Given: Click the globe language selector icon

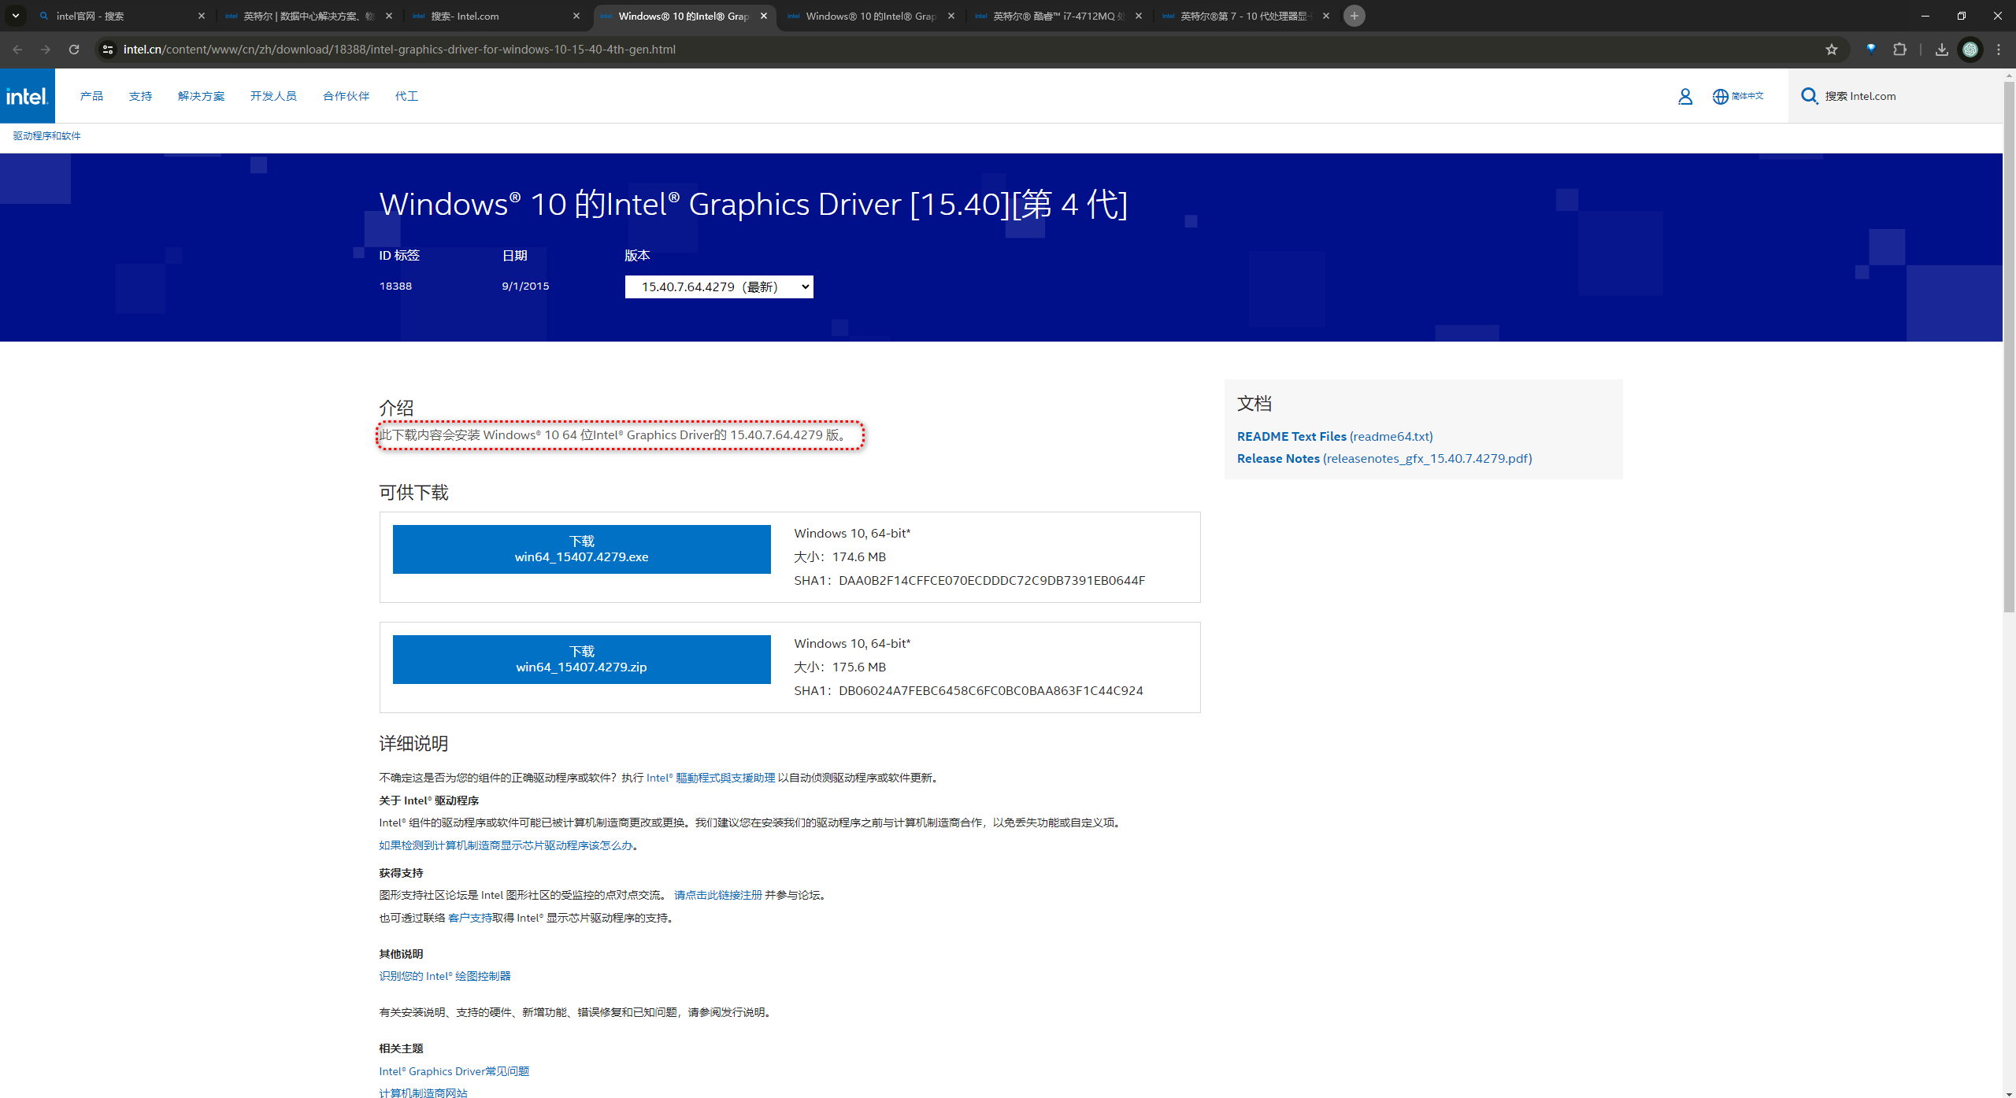Looking at the screenshot, I should [x=1720, y=96].
